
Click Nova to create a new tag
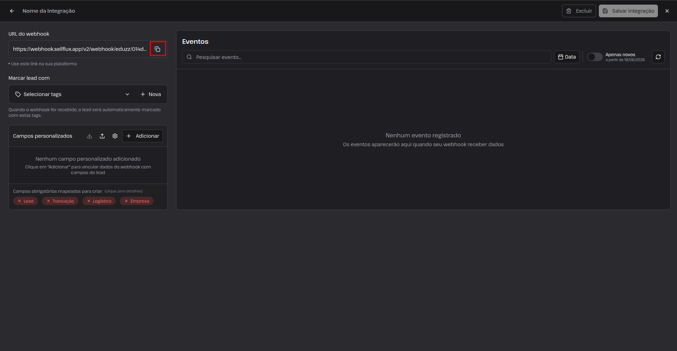(151, 94)
